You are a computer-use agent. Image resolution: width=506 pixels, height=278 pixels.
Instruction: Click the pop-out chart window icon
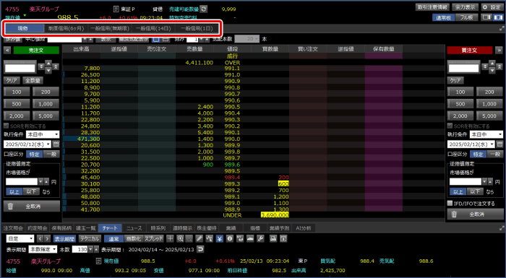(x=283, y=239)
